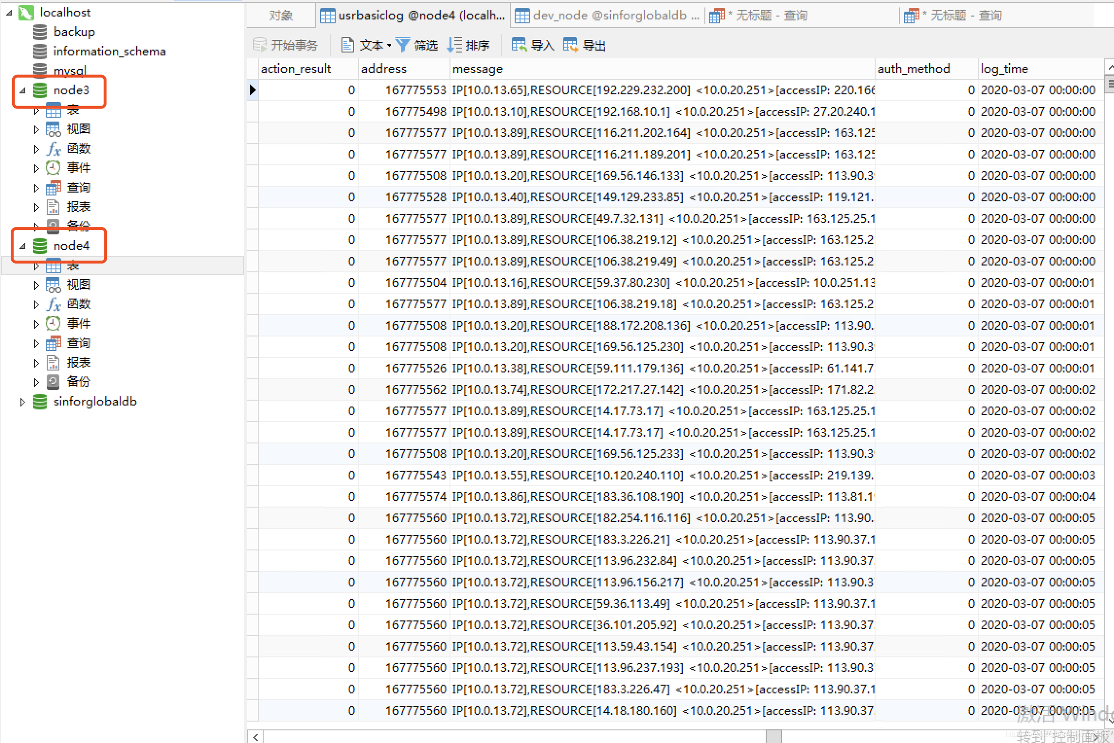Click vertical scrollbar up arrow
Viewport: 1114px width, 743px height.
pyautogui.click(x=1109, y=68)
